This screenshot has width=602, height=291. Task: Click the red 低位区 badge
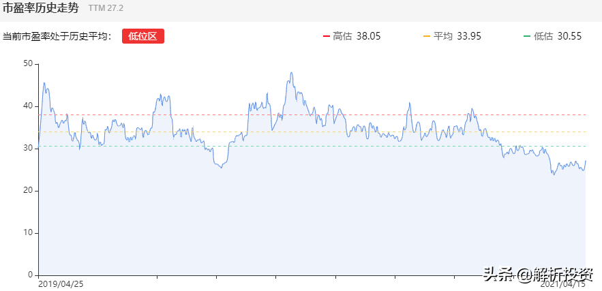(143, 36)
